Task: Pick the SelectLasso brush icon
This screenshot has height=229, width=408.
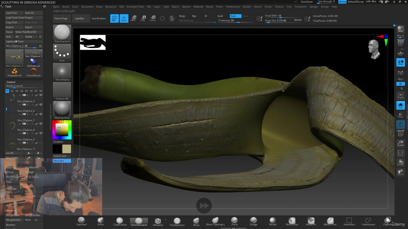Action: [x=368, y=222]
